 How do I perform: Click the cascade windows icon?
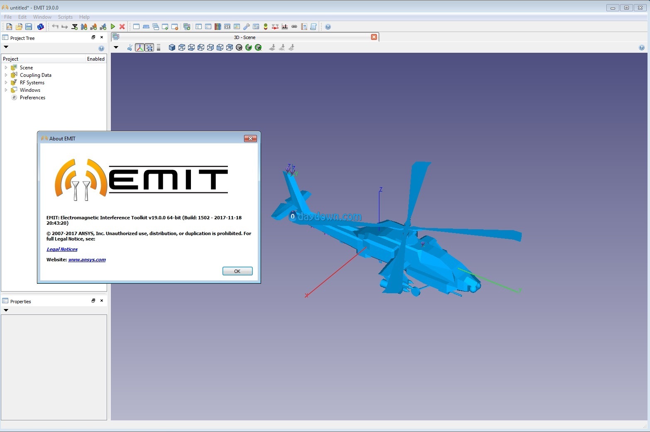156,27
